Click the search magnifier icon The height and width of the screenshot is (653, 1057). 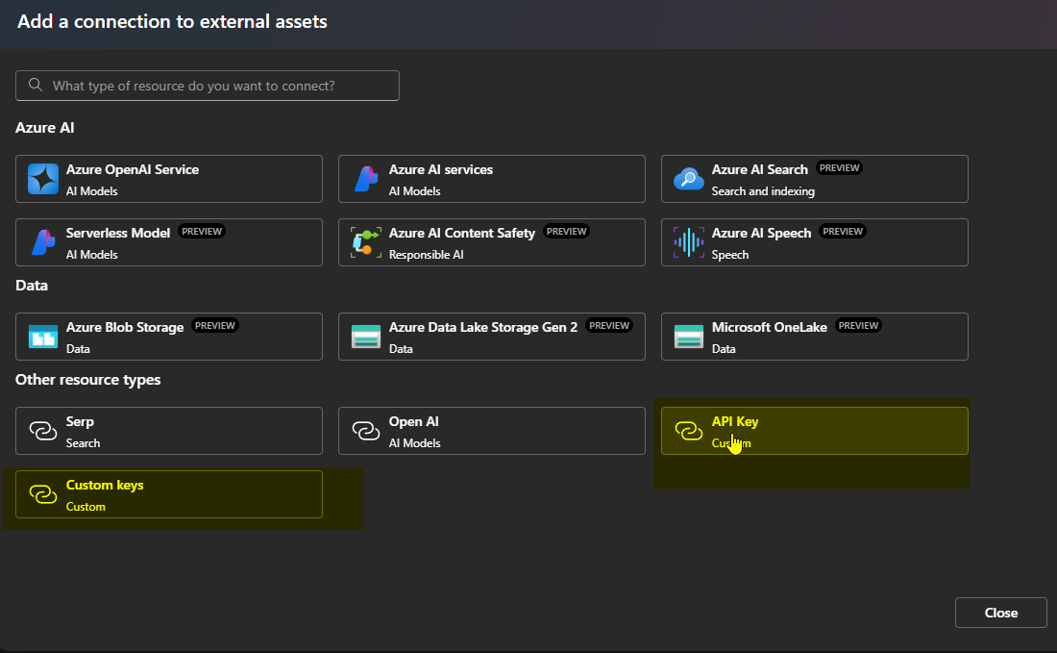tap(36, 86)
